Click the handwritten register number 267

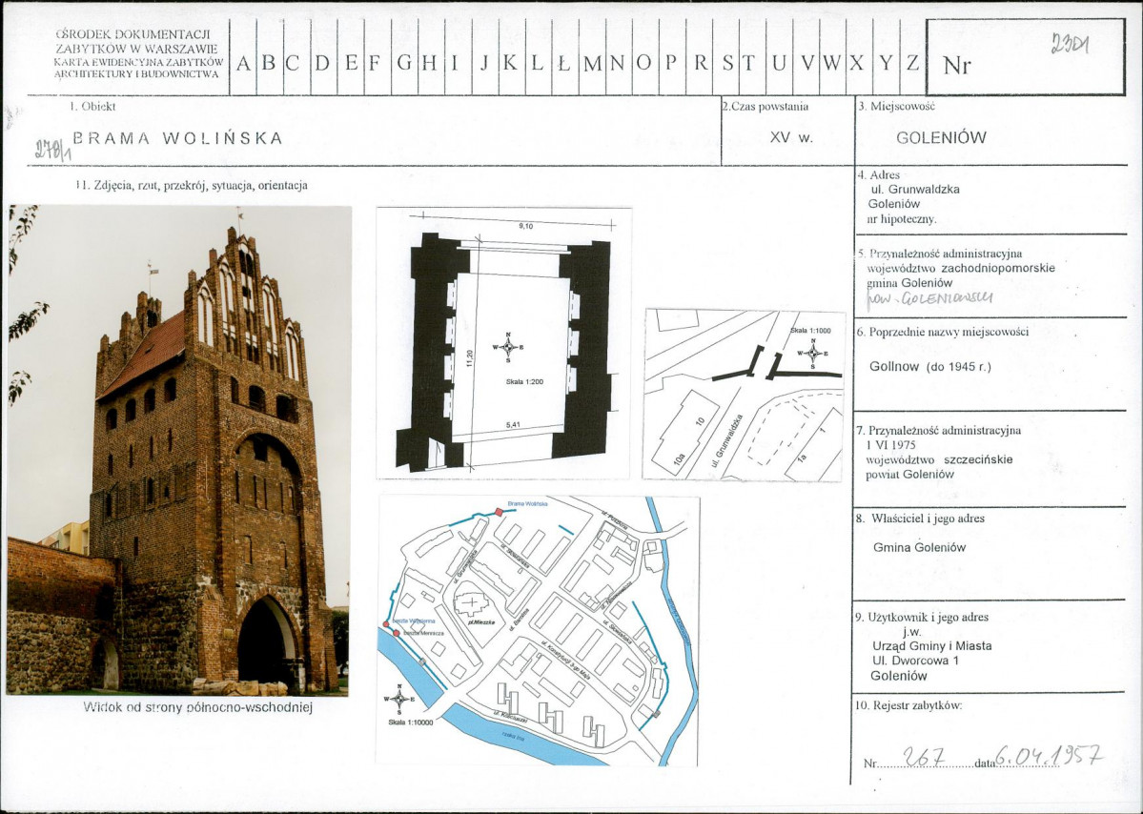pos(925,758)
